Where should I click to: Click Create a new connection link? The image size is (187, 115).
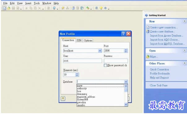(x=164, y=28)
